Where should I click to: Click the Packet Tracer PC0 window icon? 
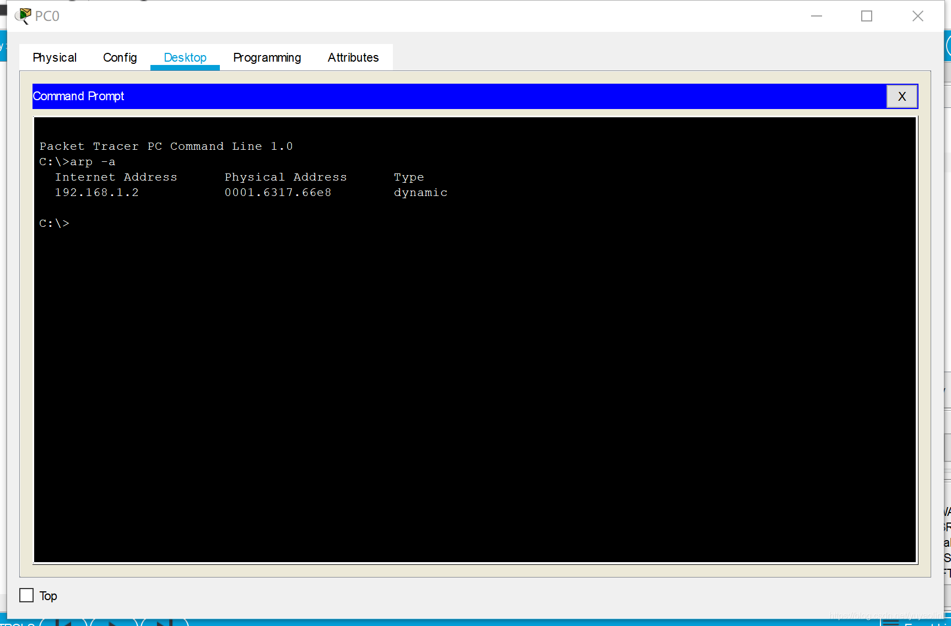[23, 16]
